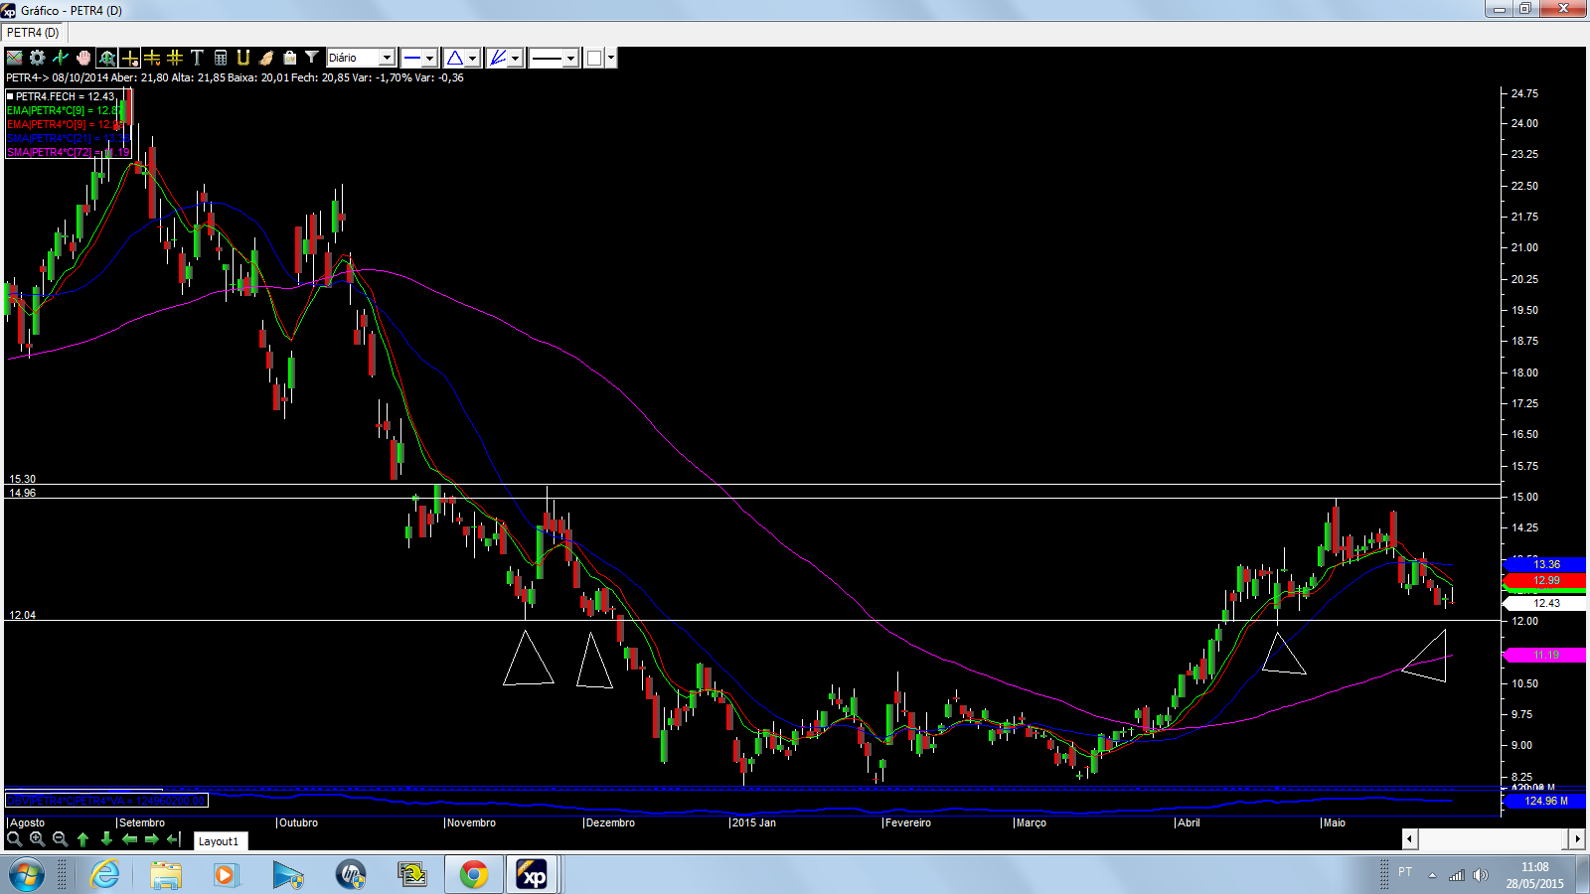Click the blue 13.36 price tag

point(1545,564)
